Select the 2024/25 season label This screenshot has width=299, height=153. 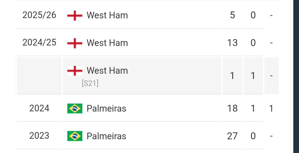point(39,43)
